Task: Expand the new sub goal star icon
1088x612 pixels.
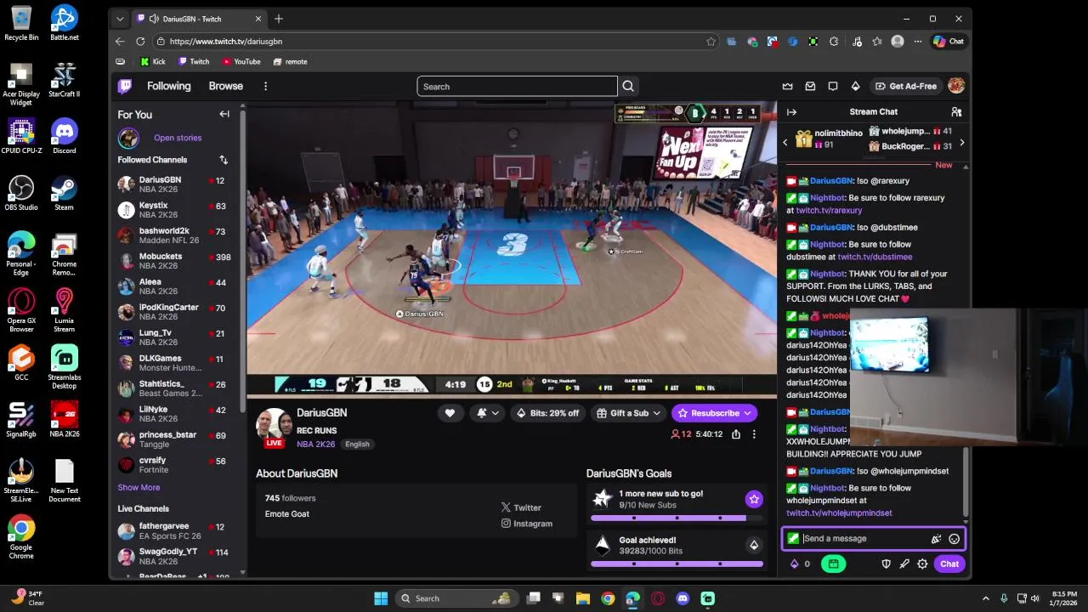Action: pyautogui.click(x=754, y=499)
